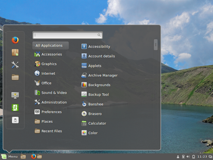213x160 pixels.
Task: Click the menu search input field
Action: tap(68, 35)
